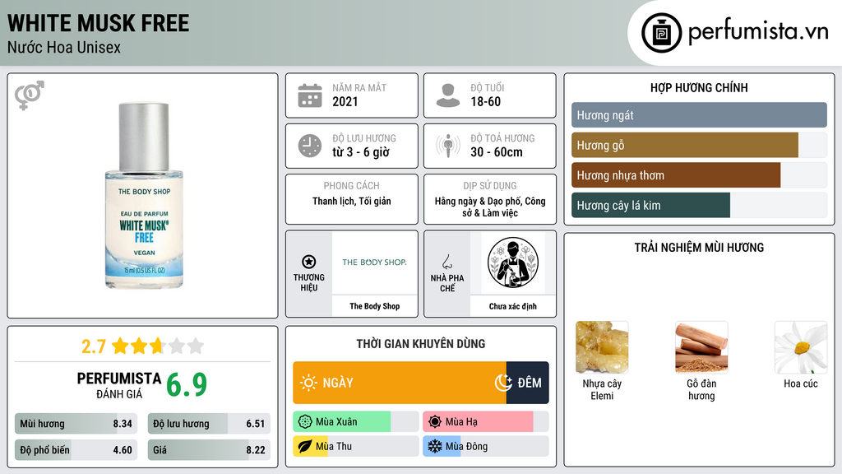This screenshot has height=474, width=842.
Task: Click the Giá 8.22 score bar
Action: click(209, 450)
